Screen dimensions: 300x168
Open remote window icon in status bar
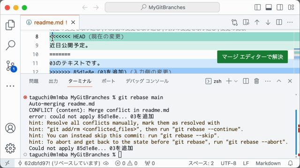tap(7, 163)
